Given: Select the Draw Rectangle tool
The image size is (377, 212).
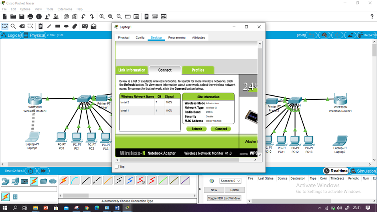Looking at the screenshot, I should 57,26.
